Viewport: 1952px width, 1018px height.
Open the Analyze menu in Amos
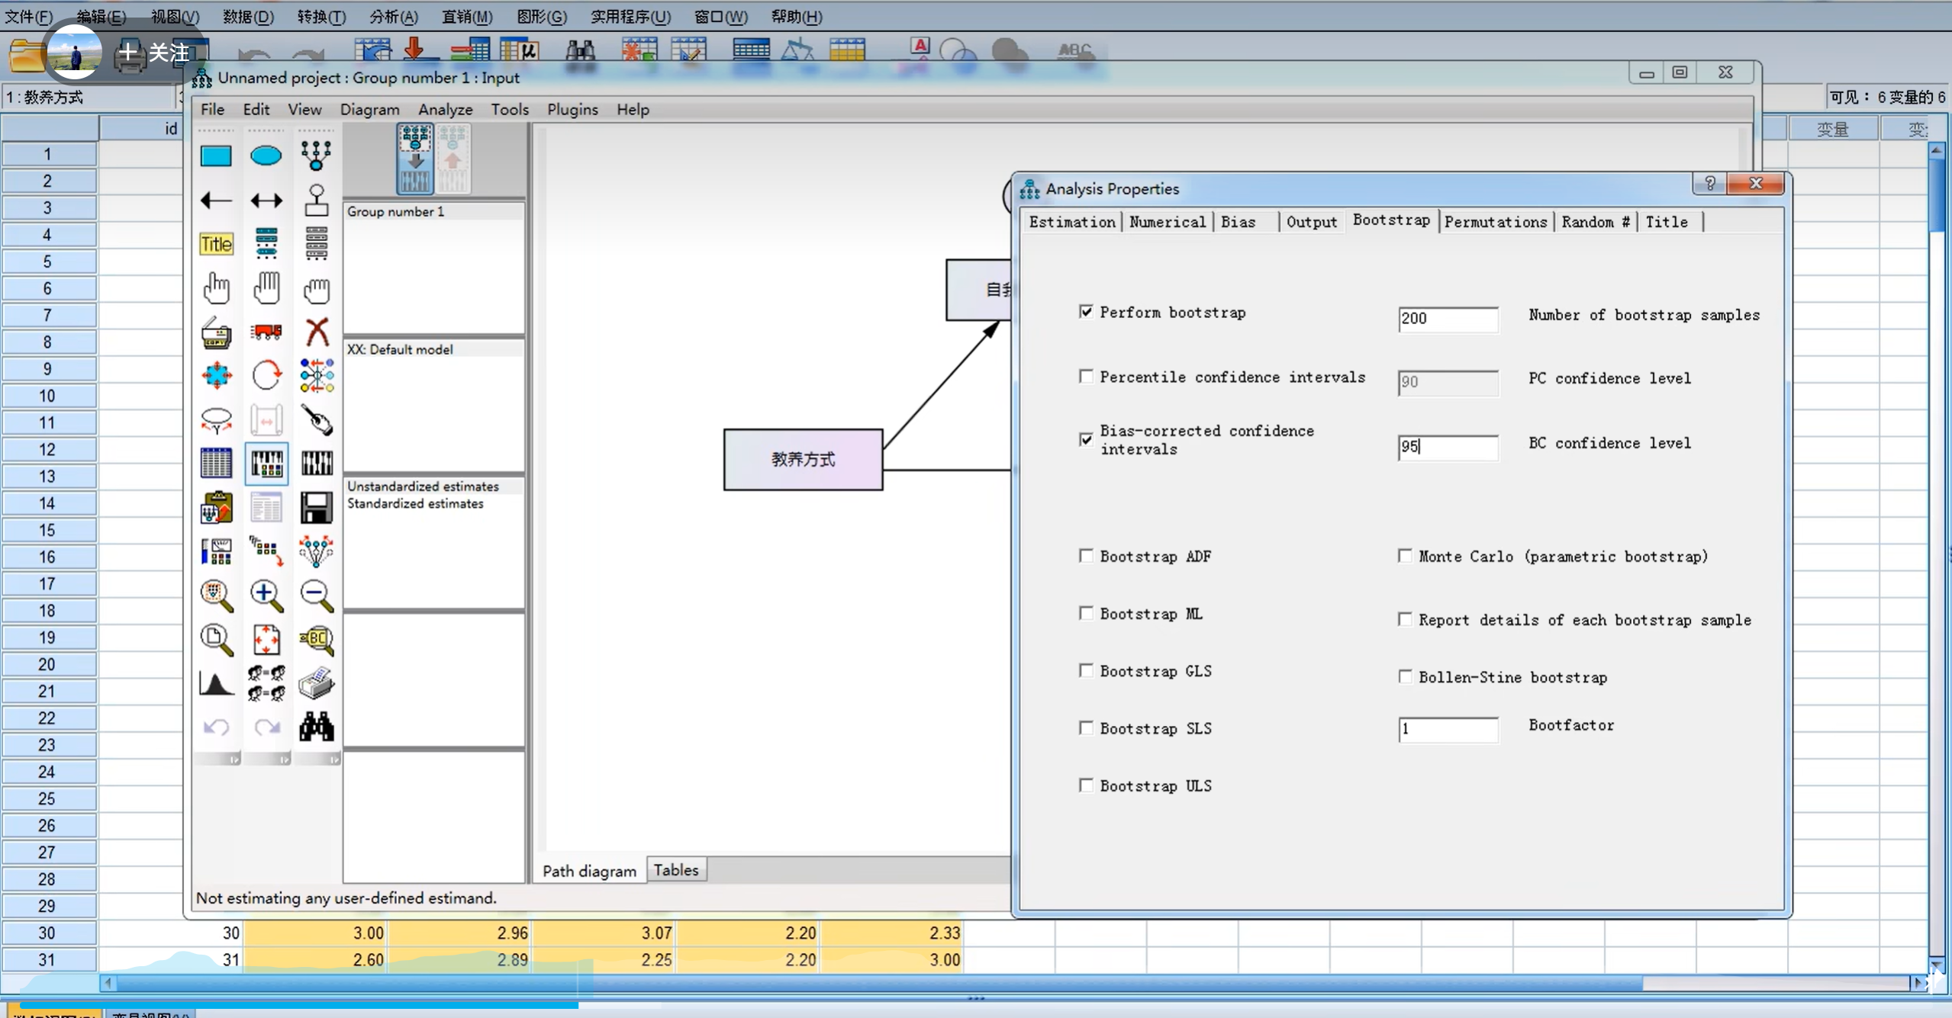[x=445, y=109]
